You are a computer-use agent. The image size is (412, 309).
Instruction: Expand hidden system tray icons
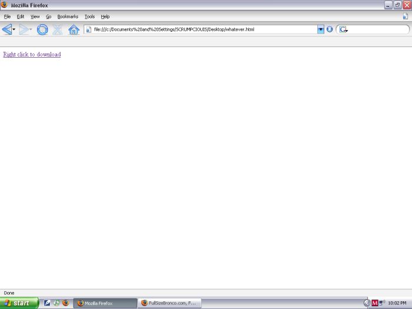click(x=367, y=303)
